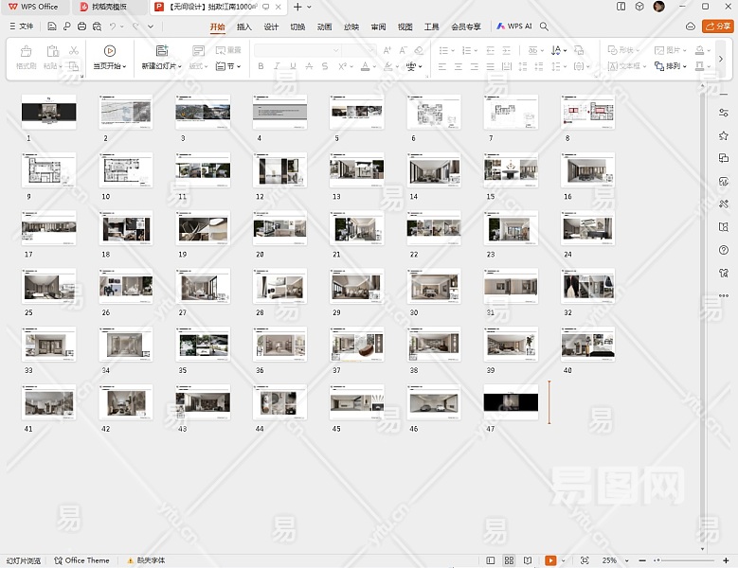Click the help question mark in right sidebar

pyautogui.click(x=724, y=250)
